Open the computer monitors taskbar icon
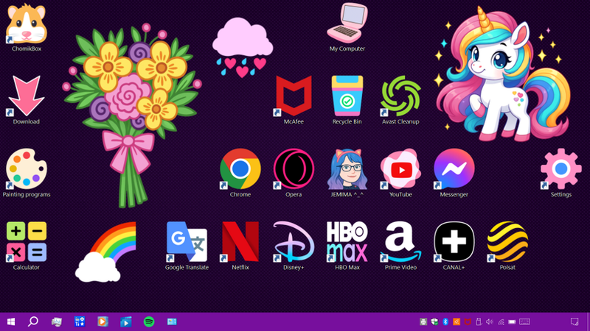Viewport: 590px width, 331px height. click(x=57, y=321)
